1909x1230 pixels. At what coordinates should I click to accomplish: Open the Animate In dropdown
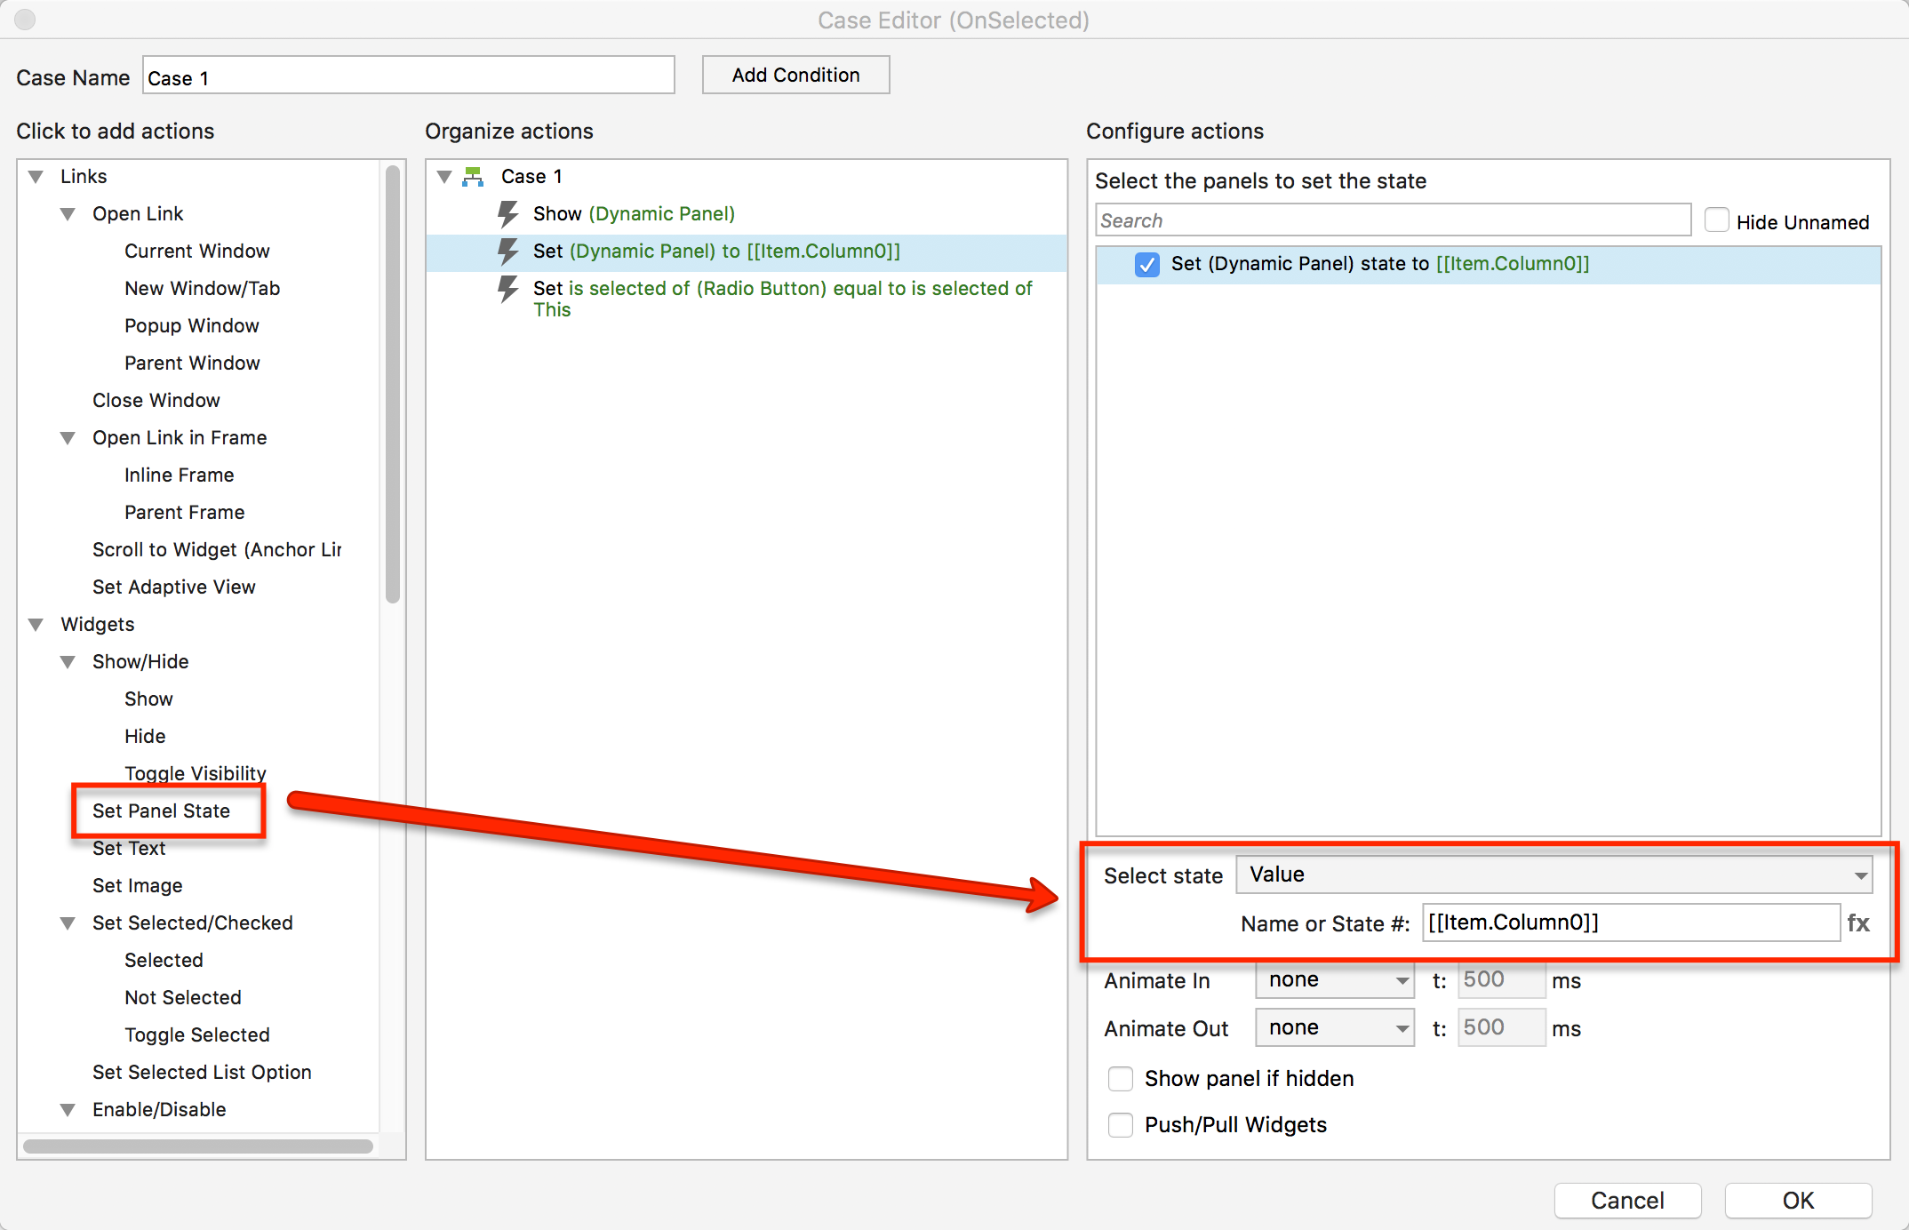(1334, 980)
